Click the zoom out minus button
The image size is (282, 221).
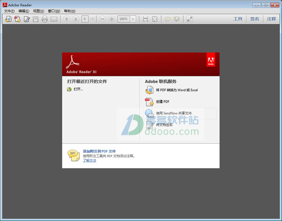102,19
